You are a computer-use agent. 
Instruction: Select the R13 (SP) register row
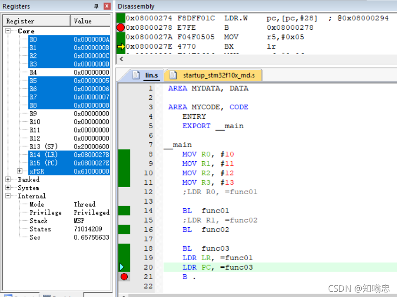69,147
